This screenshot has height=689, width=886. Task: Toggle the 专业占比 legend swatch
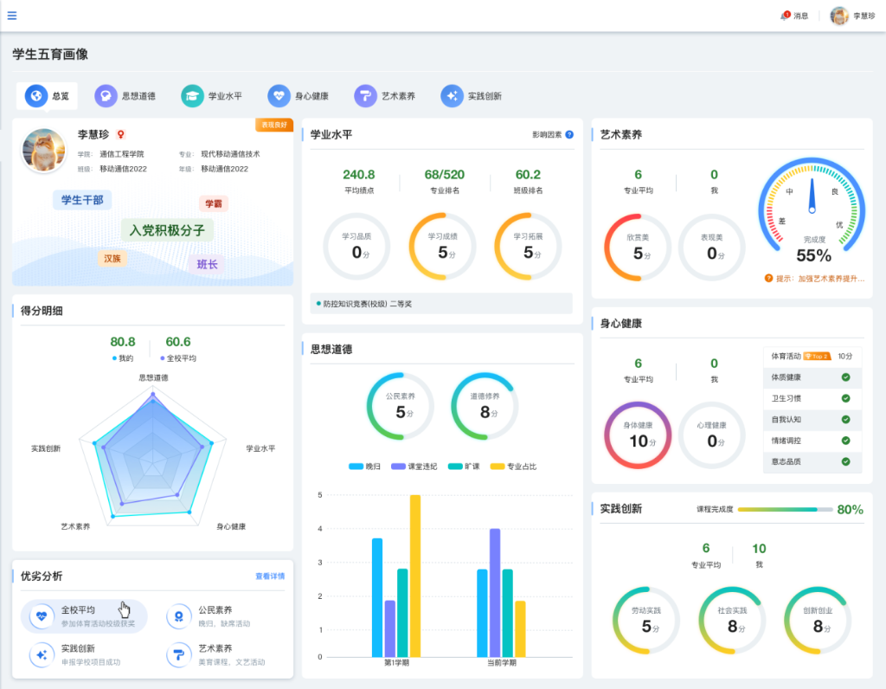tap(498, 467)
